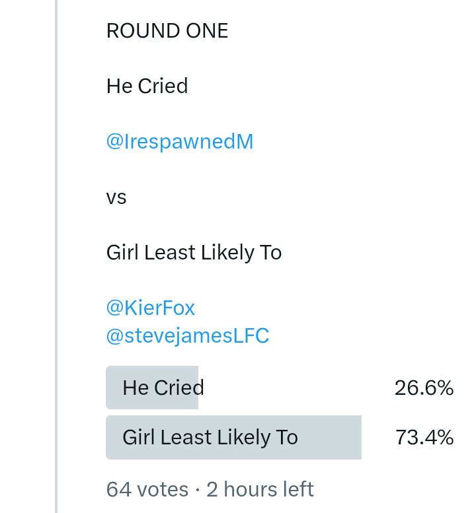Click the dot separator after "64 votes"
476x513 pixels.
point(198,490)
